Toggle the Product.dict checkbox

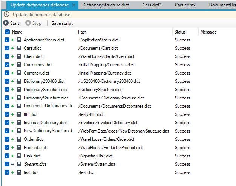[x=7, y=148]
